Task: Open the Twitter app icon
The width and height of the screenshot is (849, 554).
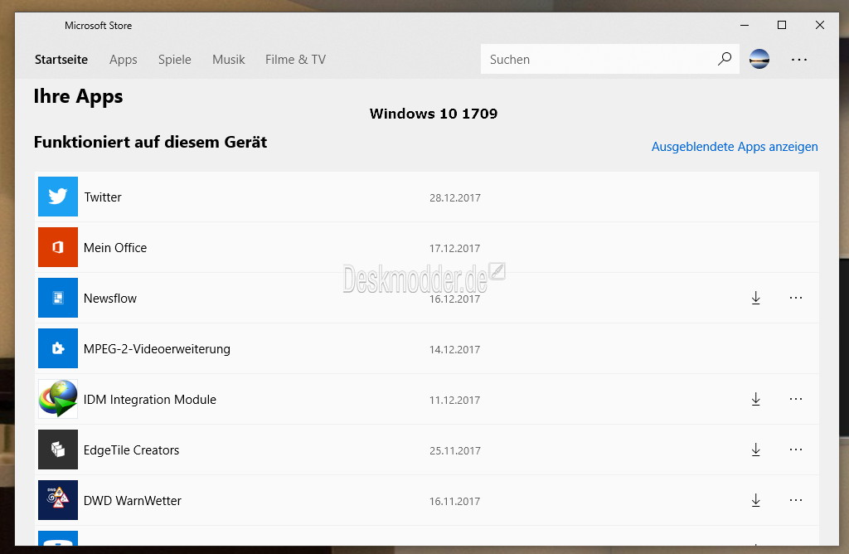Action: coord(58,197)
